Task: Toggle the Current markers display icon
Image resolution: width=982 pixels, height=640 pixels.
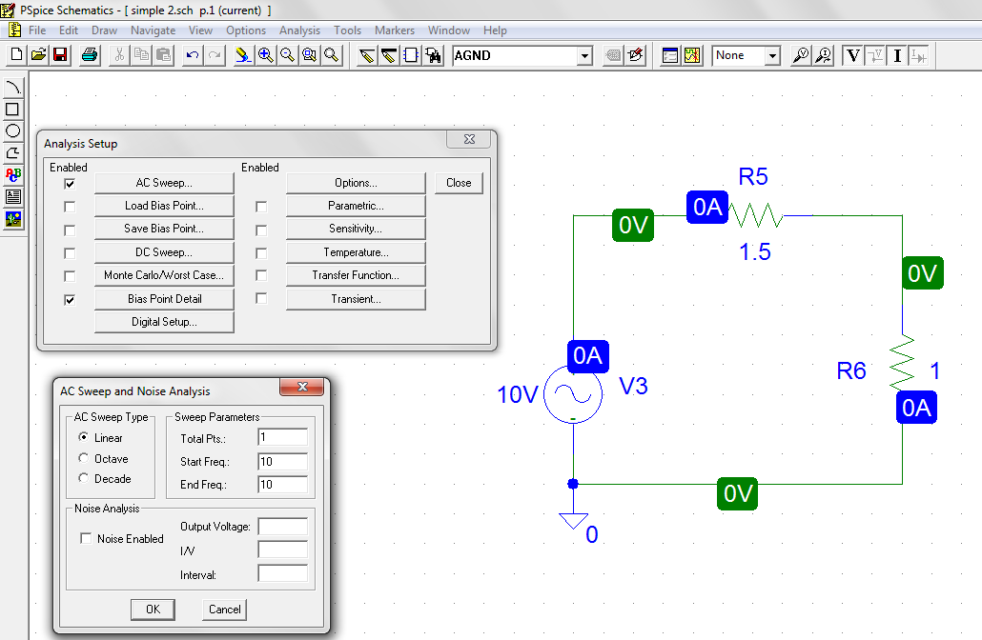Action: (896, 55)
